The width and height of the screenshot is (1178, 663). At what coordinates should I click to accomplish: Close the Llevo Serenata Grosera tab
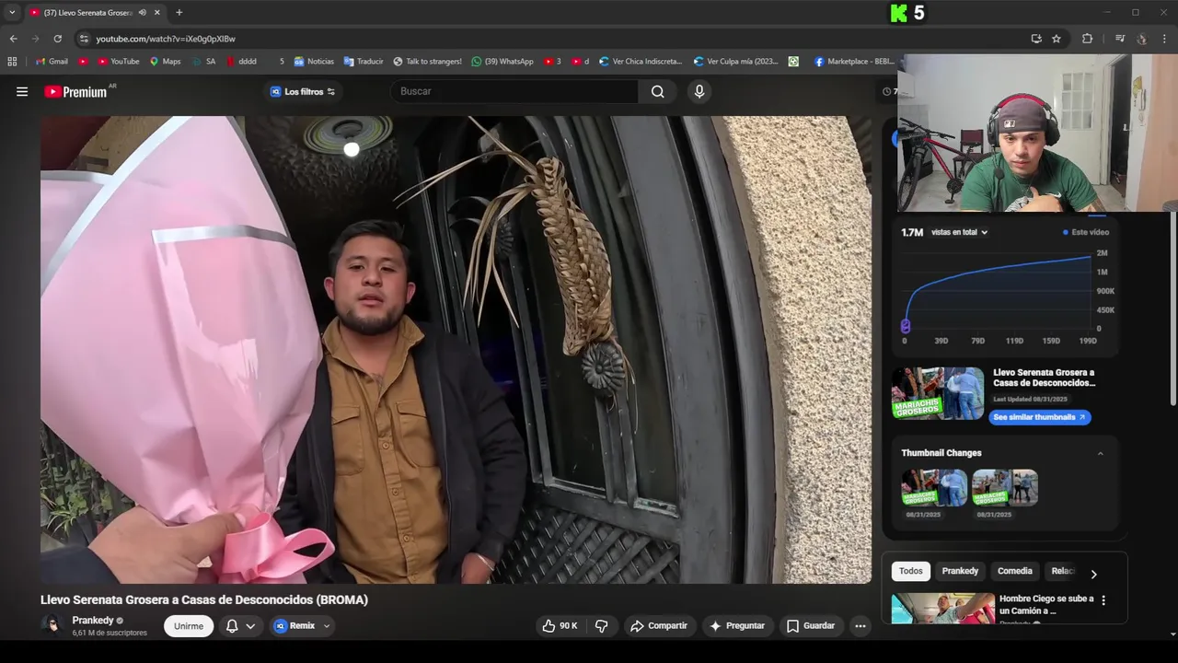click(156, 12)
